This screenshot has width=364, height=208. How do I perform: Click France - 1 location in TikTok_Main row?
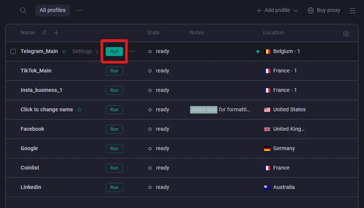[x=285, y=71]
